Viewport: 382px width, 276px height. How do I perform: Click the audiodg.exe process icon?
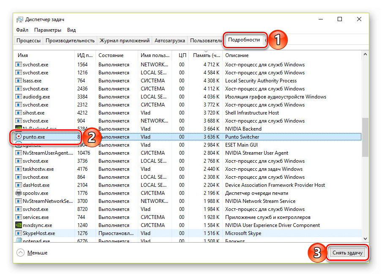click(19, 97)
